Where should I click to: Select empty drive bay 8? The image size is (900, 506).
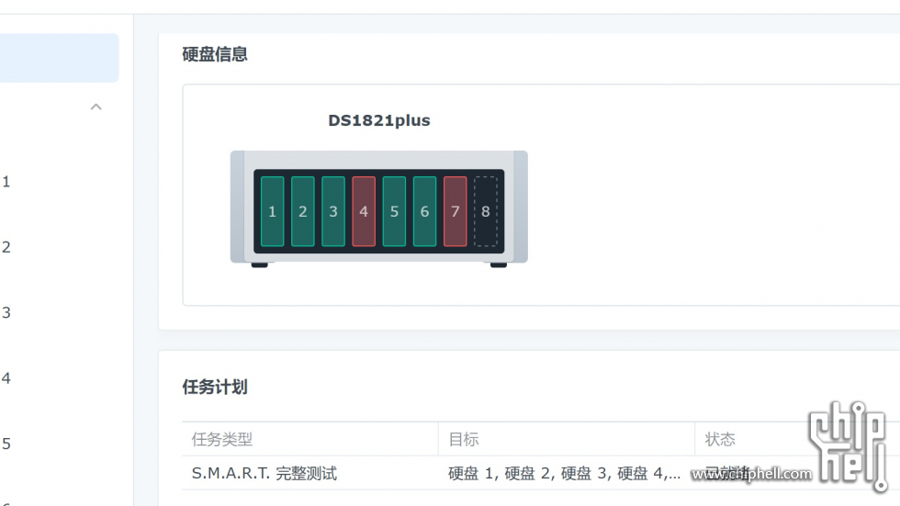[486, 211]
